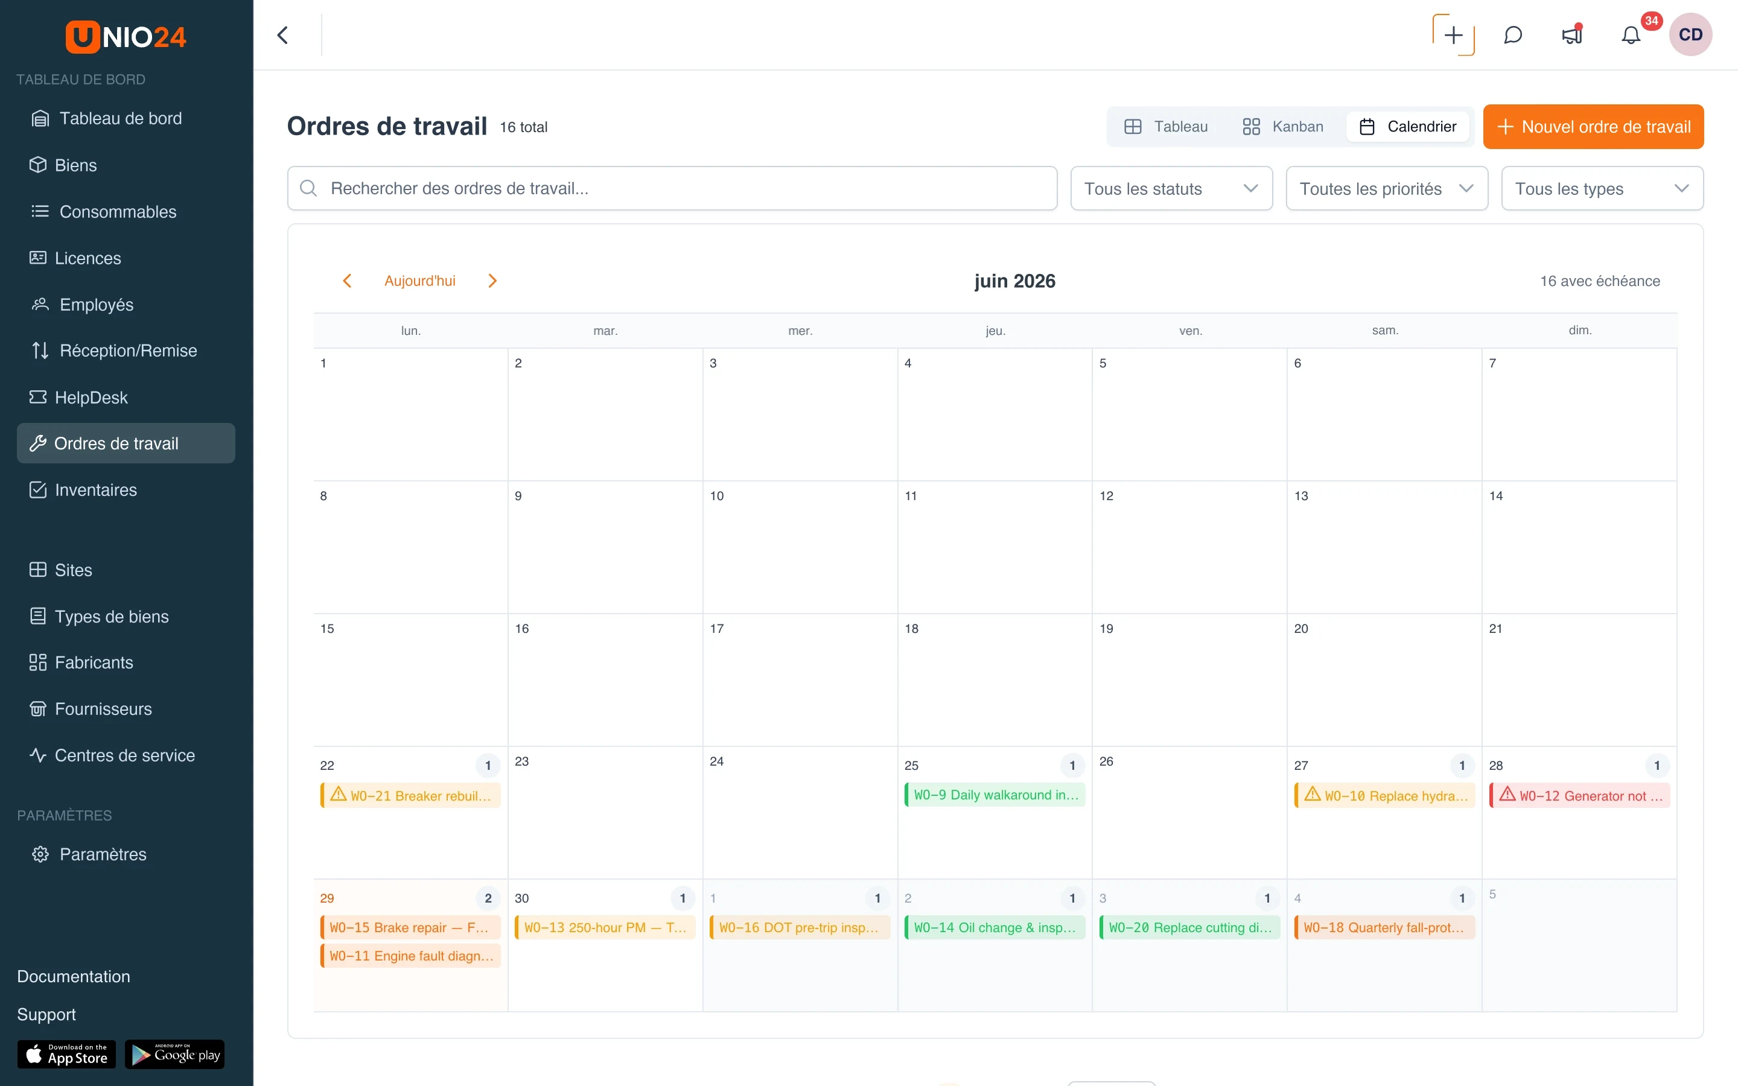The width and height of the screenshot is (1738, 1086).
Task: Open the announcements megaphone icon
Action: tap(1572, 35)
